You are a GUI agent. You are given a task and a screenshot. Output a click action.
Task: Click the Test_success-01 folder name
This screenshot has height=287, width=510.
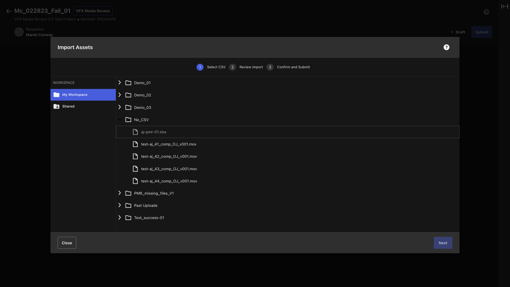pyautogui.click(x=149, y=218)
